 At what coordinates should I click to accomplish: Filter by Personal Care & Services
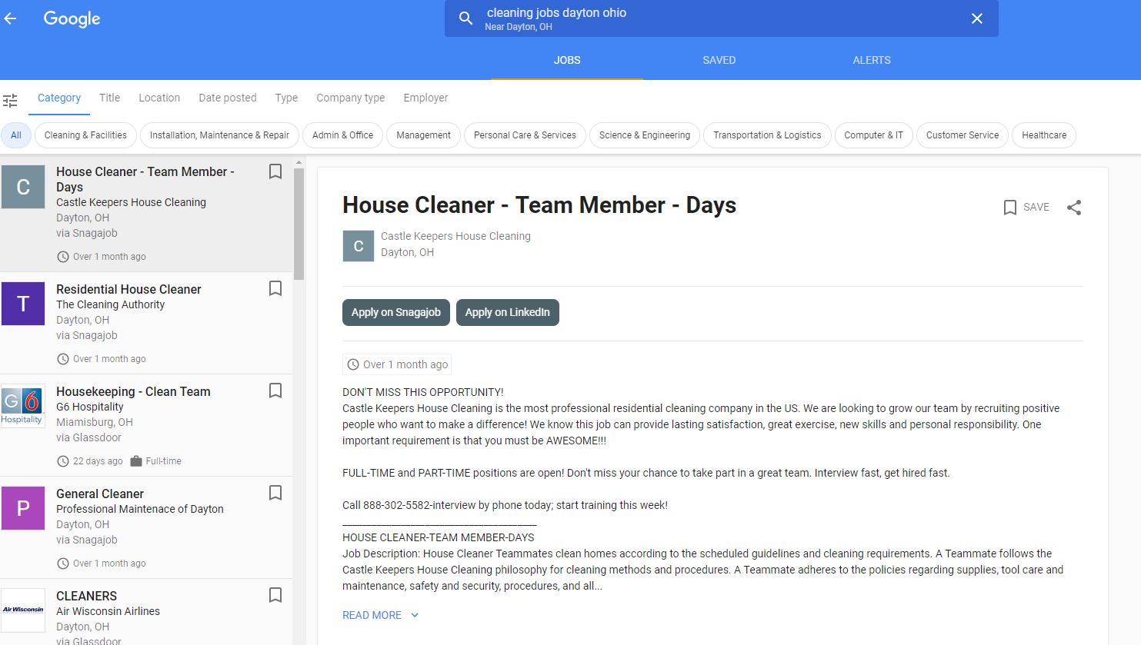pyautogui.click(x=525, y=135)
